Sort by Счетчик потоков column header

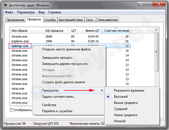(116, 31)
